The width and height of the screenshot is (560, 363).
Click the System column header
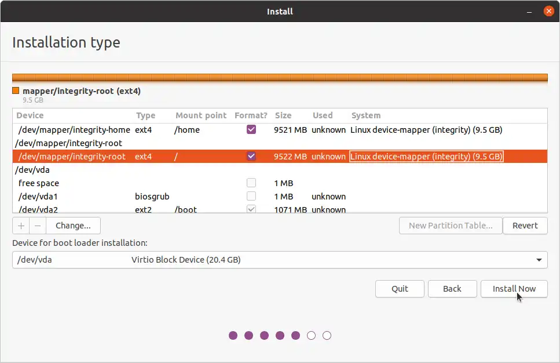(366, 115)
